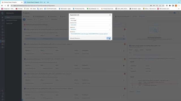Select the first Prisma Cloud | Projects tab
Viewport: 181px width, 101px height.
point(12,2)
